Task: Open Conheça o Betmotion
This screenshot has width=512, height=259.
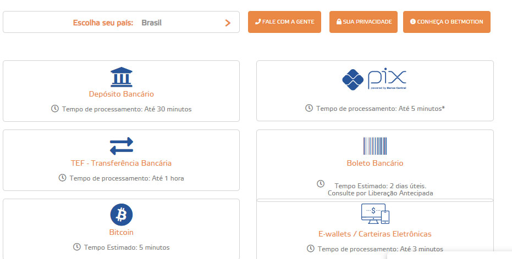Action: point(447,22)
